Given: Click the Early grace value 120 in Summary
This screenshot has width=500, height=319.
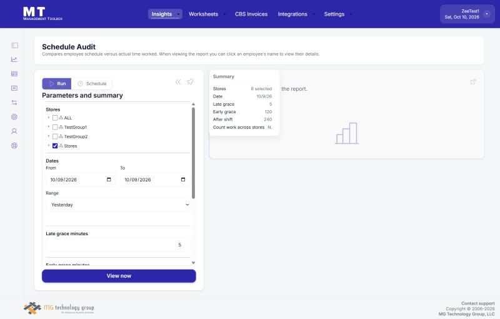Looking at the screenshot, I should [268, 111].
